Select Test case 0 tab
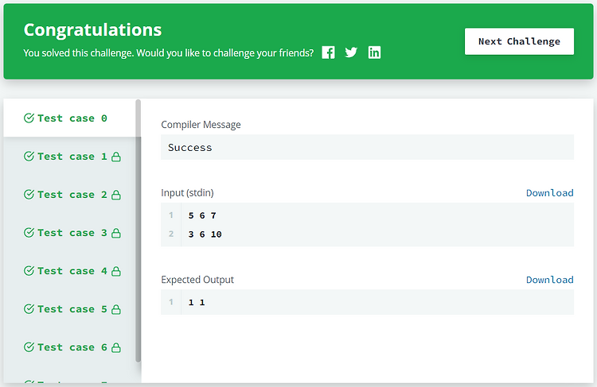The image size is (597, 387). tap(70, 118)
